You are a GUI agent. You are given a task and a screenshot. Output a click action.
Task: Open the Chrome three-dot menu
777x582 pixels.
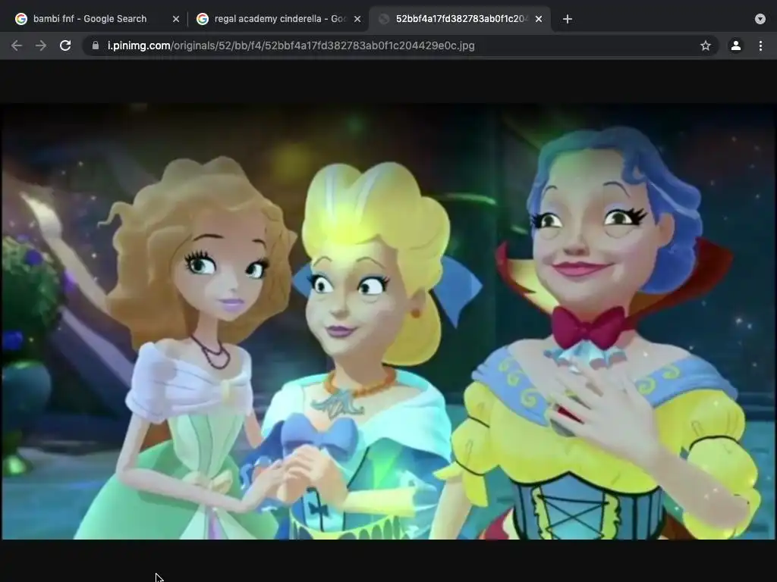click(x=760, y=45)
